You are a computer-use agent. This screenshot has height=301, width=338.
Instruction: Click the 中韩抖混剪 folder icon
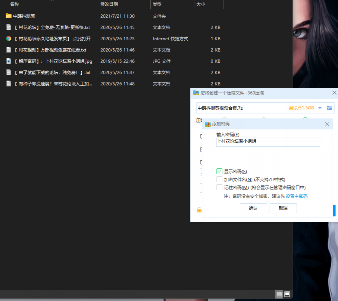point(8,16)
